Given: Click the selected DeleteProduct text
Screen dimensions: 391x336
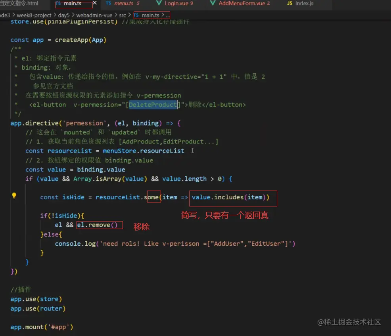Looking at the screenshot, I should [x=153, y=105].
